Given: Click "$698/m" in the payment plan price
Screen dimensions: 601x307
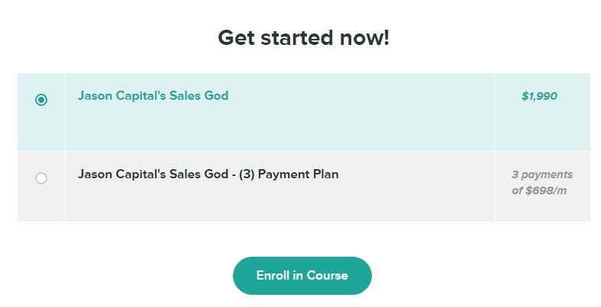Looking at the screenshot, I should pos(548,190).
